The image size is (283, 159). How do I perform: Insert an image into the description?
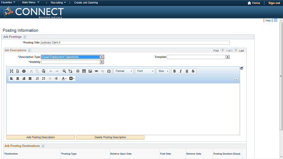point(90,71)
